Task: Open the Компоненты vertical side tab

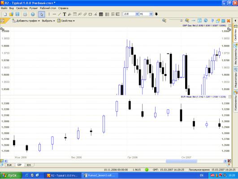Action: click(x=235, y=101)
